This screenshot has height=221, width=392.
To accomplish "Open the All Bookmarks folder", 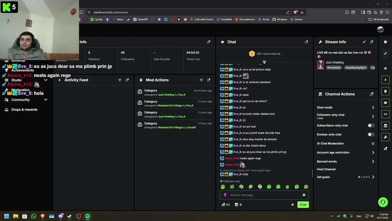I will pyautogui.click(x=379, y=19).
